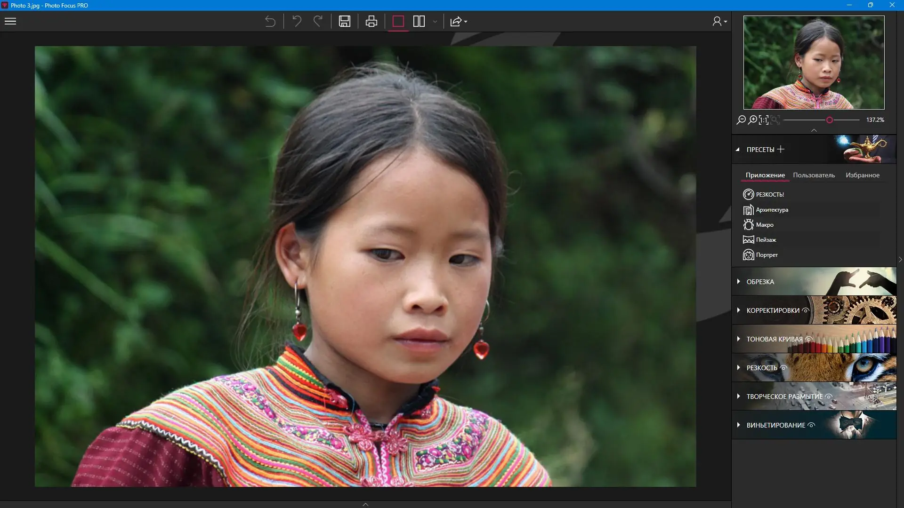Image resolution: width=904 pixels, height=508 pixels.
Task: Apply the Портрет preset
Action: tap(766, 255)
